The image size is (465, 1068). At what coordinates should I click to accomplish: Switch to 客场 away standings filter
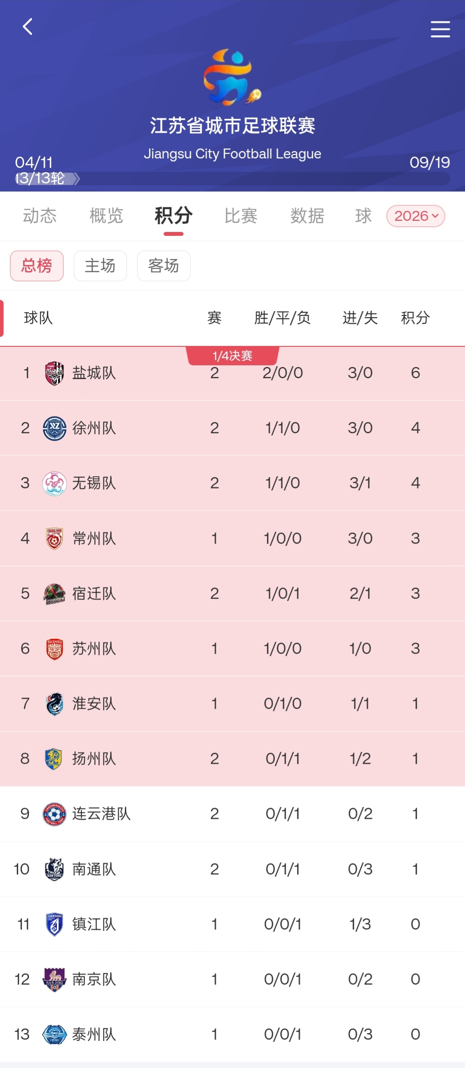164,266
